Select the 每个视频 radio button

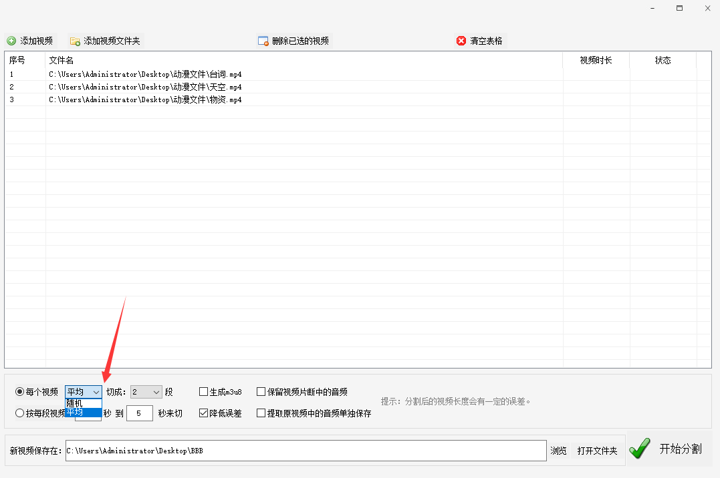[x=19, y=392]
